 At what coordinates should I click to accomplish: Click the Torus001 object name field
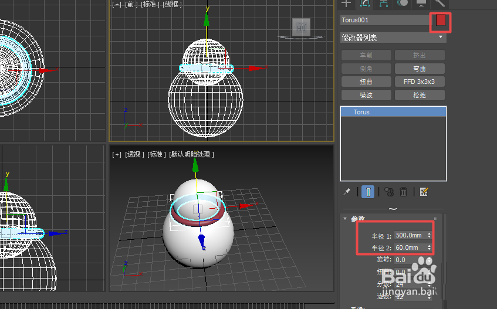click(x=385, y=20)
